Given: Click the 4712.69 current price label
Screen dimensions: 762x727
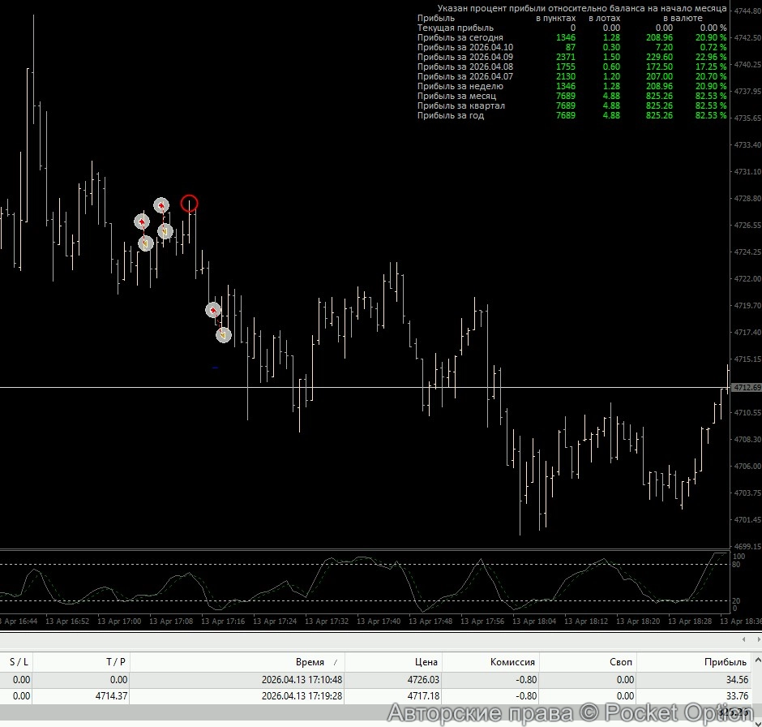Looking at the screenshot, I should click(x=746, y=388).
